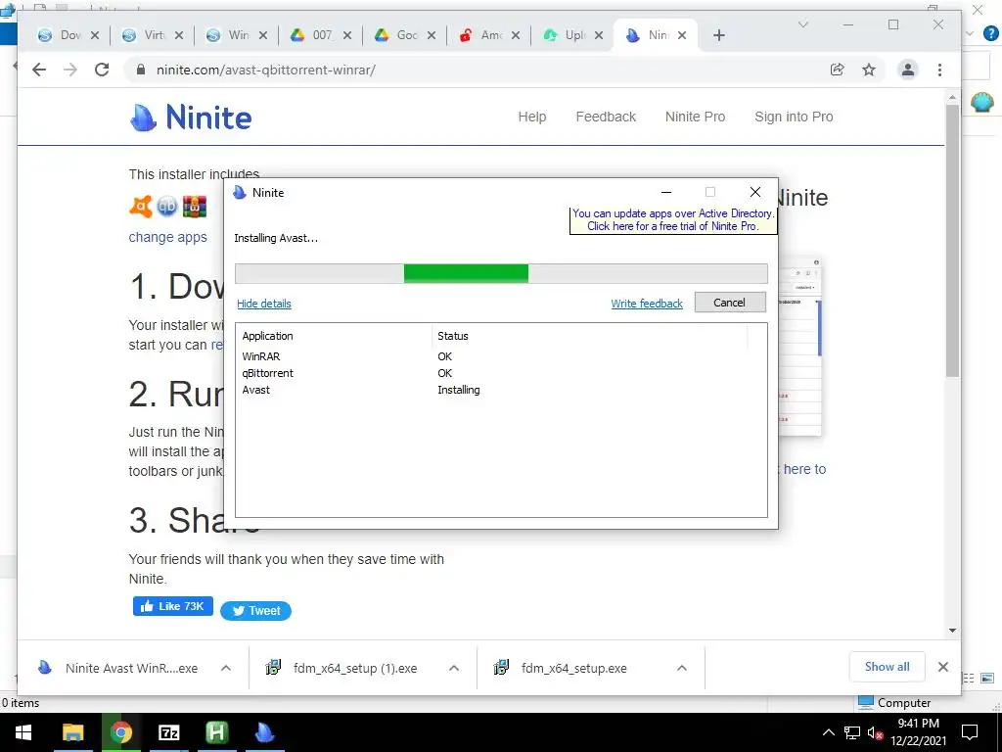
Task: Click the page vertical scrollbar thumb
Action: coord(952,240)
